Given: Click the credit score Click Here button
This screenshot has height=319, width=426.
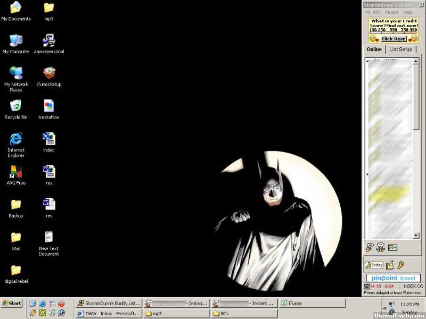Looking at the screenshot, I should click(394, 39).
